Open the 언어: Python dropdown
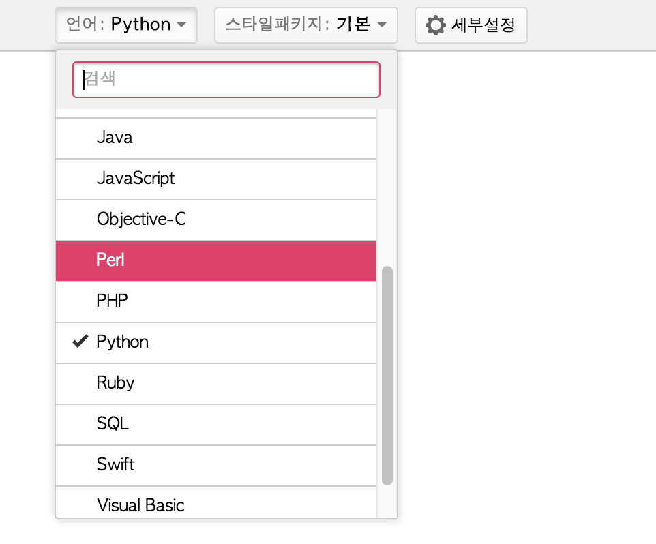The image size is (656, 544). (x=126, y=25)
